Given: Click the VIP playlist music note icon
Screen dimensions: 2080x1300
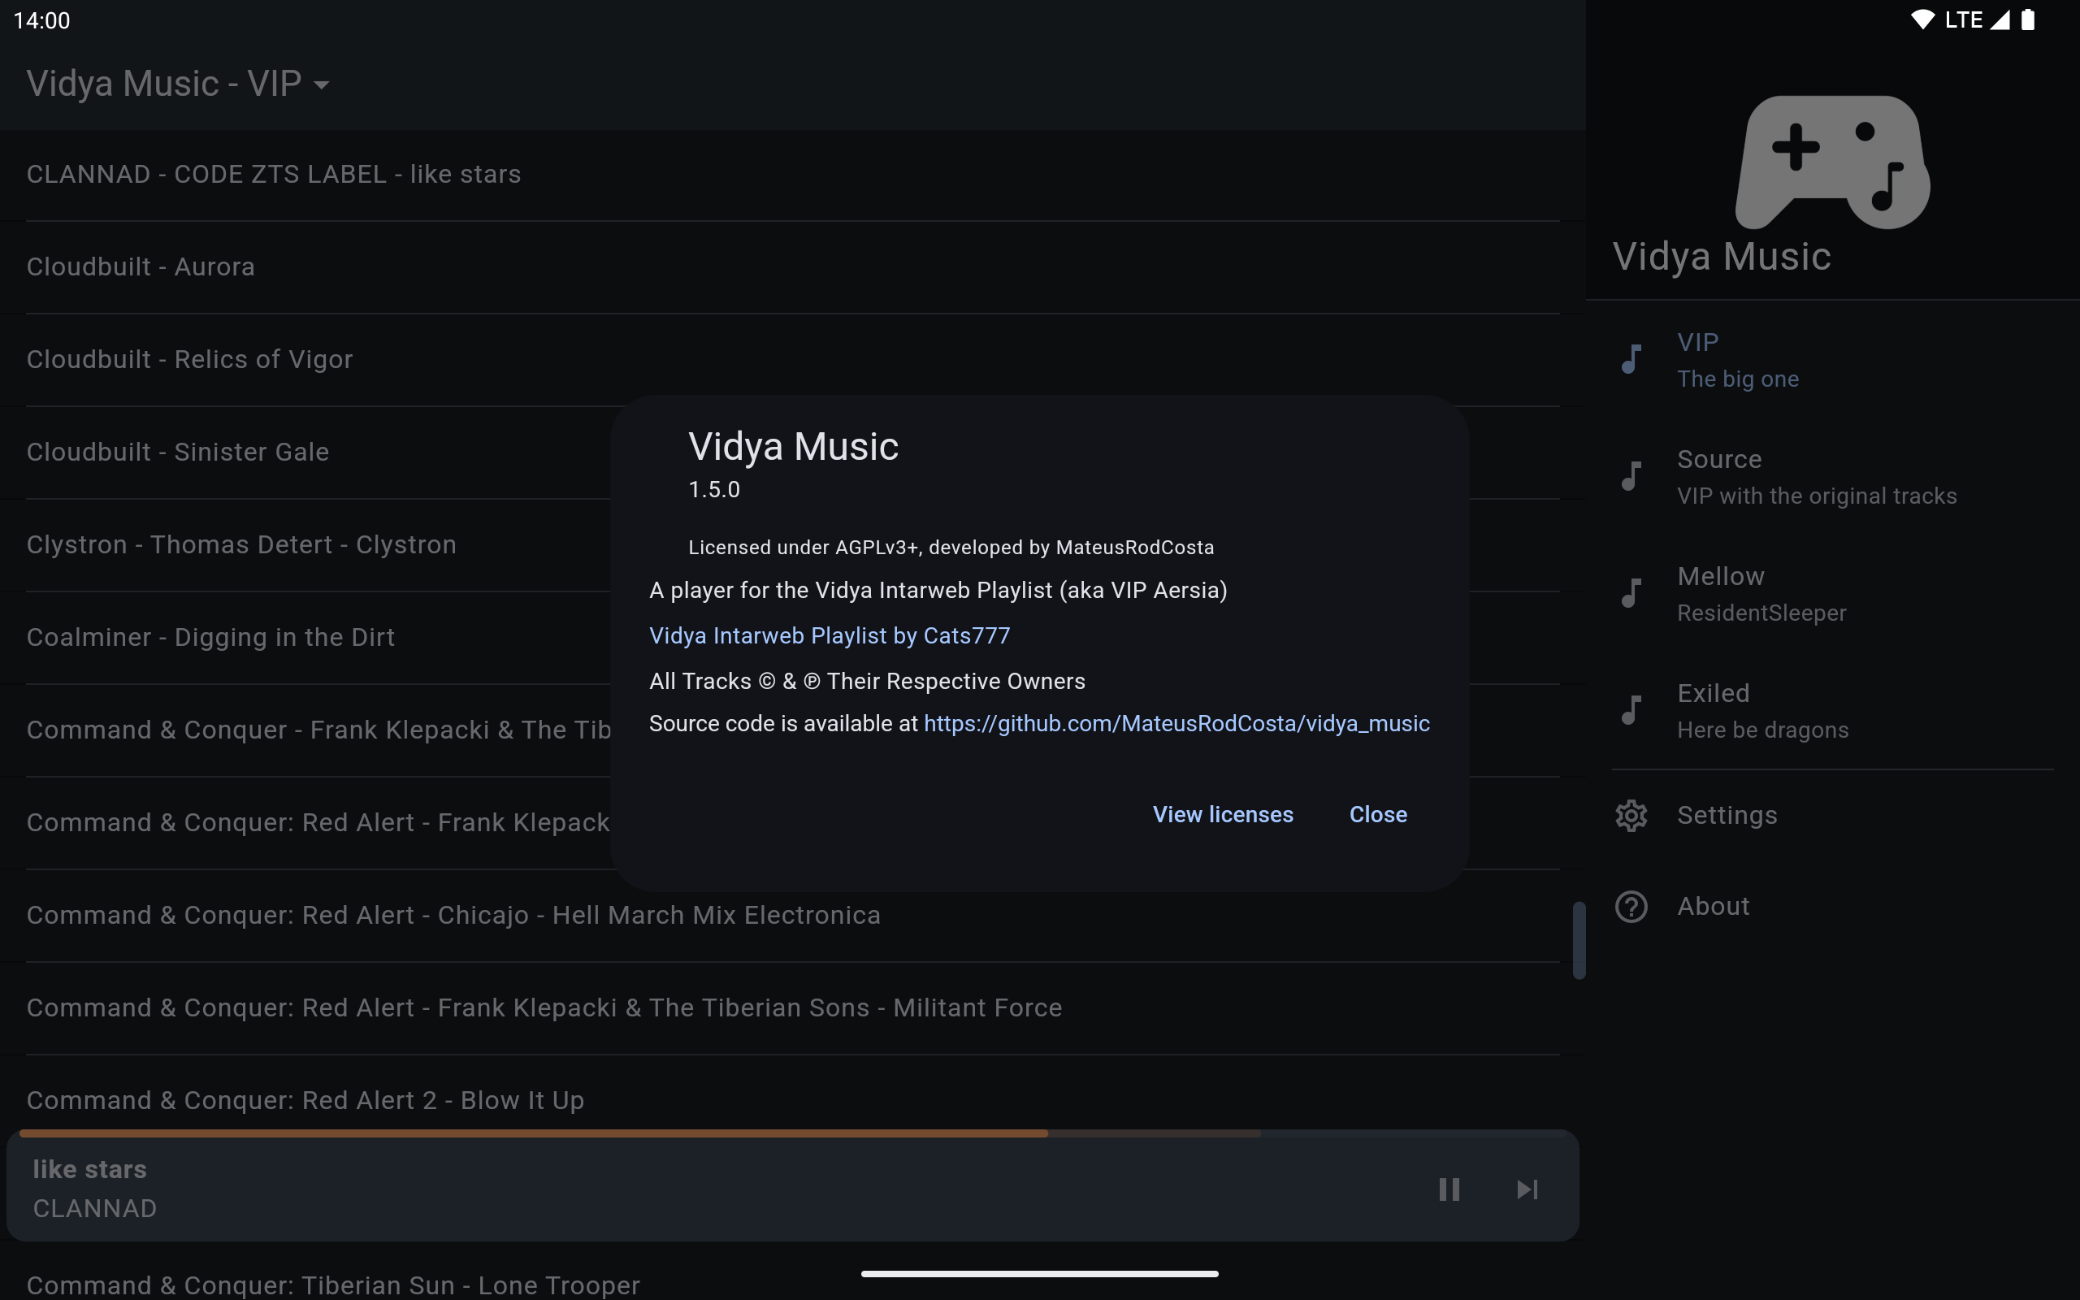Looking at the screenshot, I should pyautogui.click(x=1631, y=358).
